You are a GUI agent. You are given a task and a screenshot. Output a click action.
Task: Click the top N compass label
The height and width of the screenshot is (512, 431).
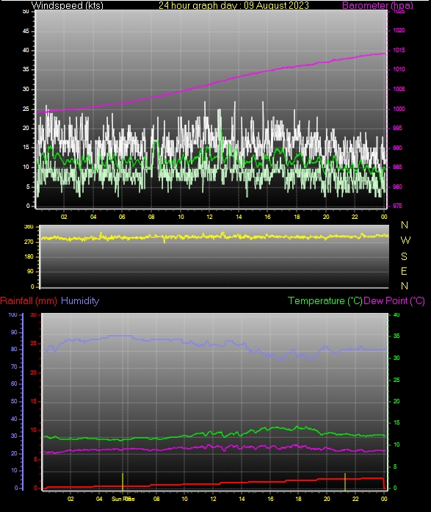click(405, 225)
